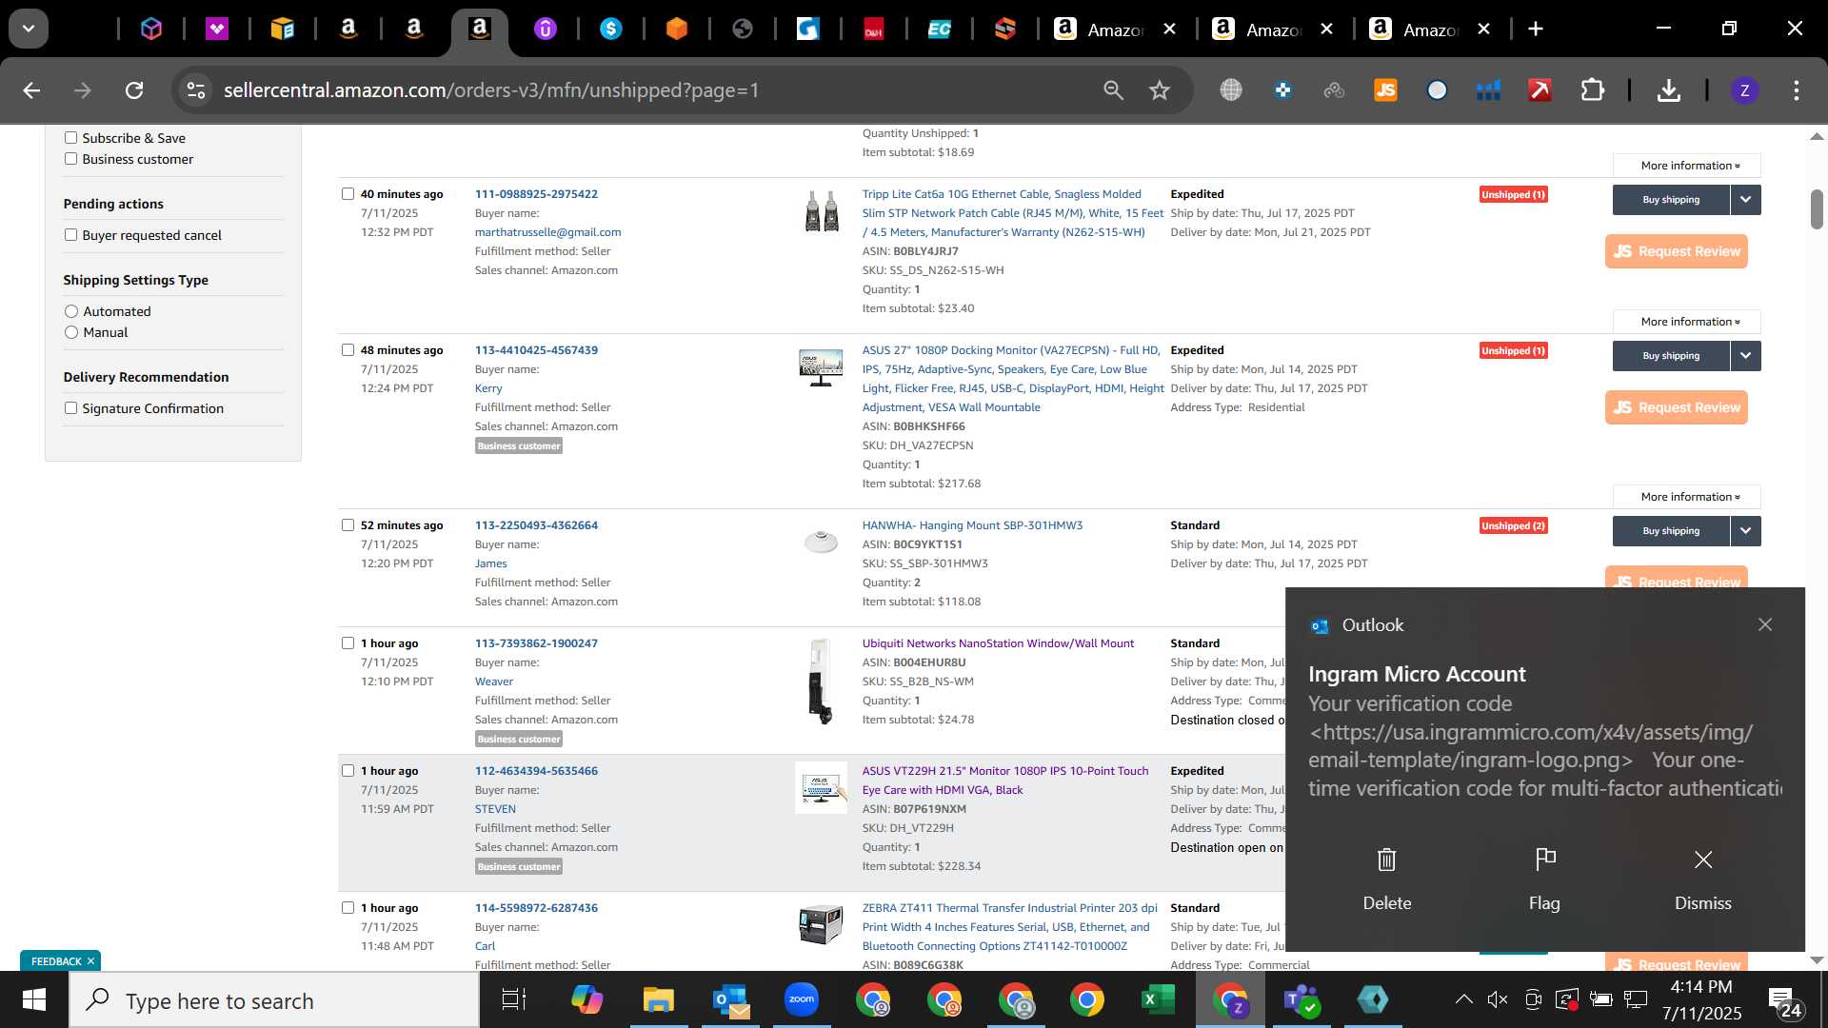Tick checkbox for order 113-2250493-4362664
1828x1028 pixels.
(348, 525)
